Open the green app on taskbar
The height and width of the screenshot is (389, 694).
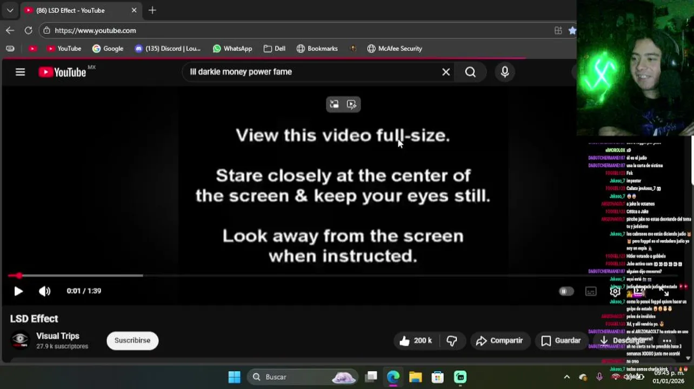(460, 377)
